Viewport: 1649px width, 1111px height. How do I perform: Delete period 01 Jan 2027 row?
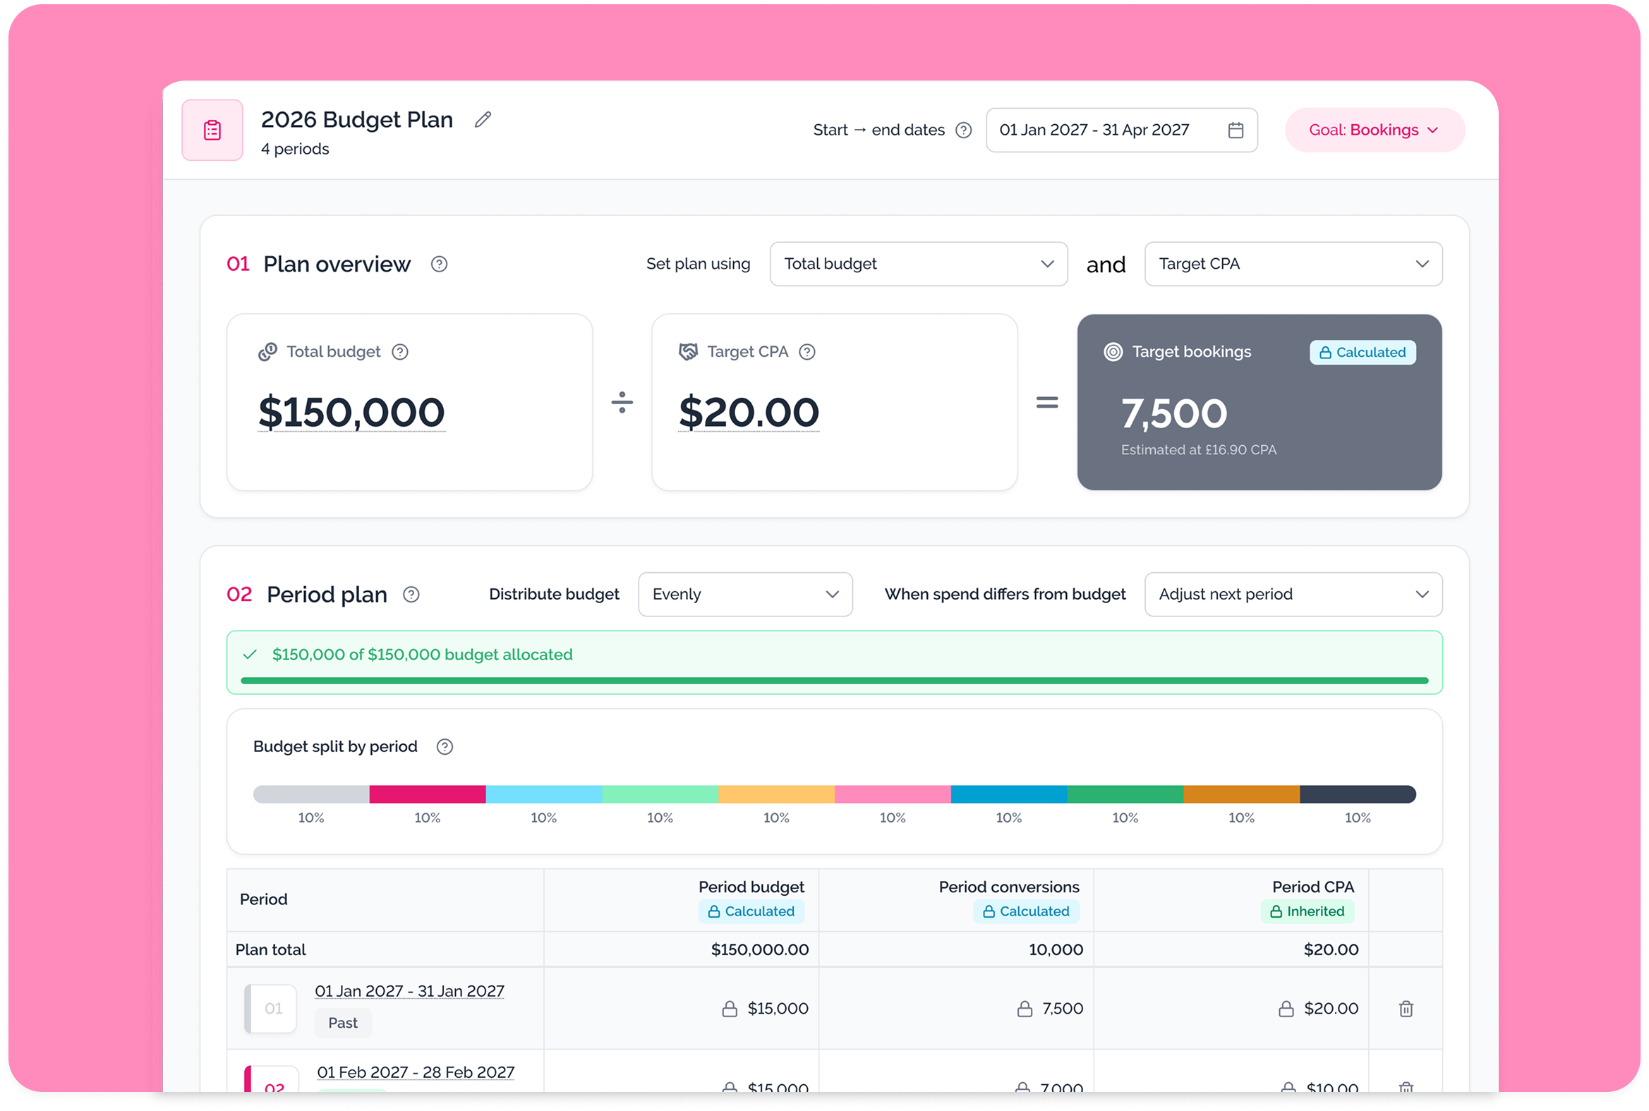point(1406,1008)
